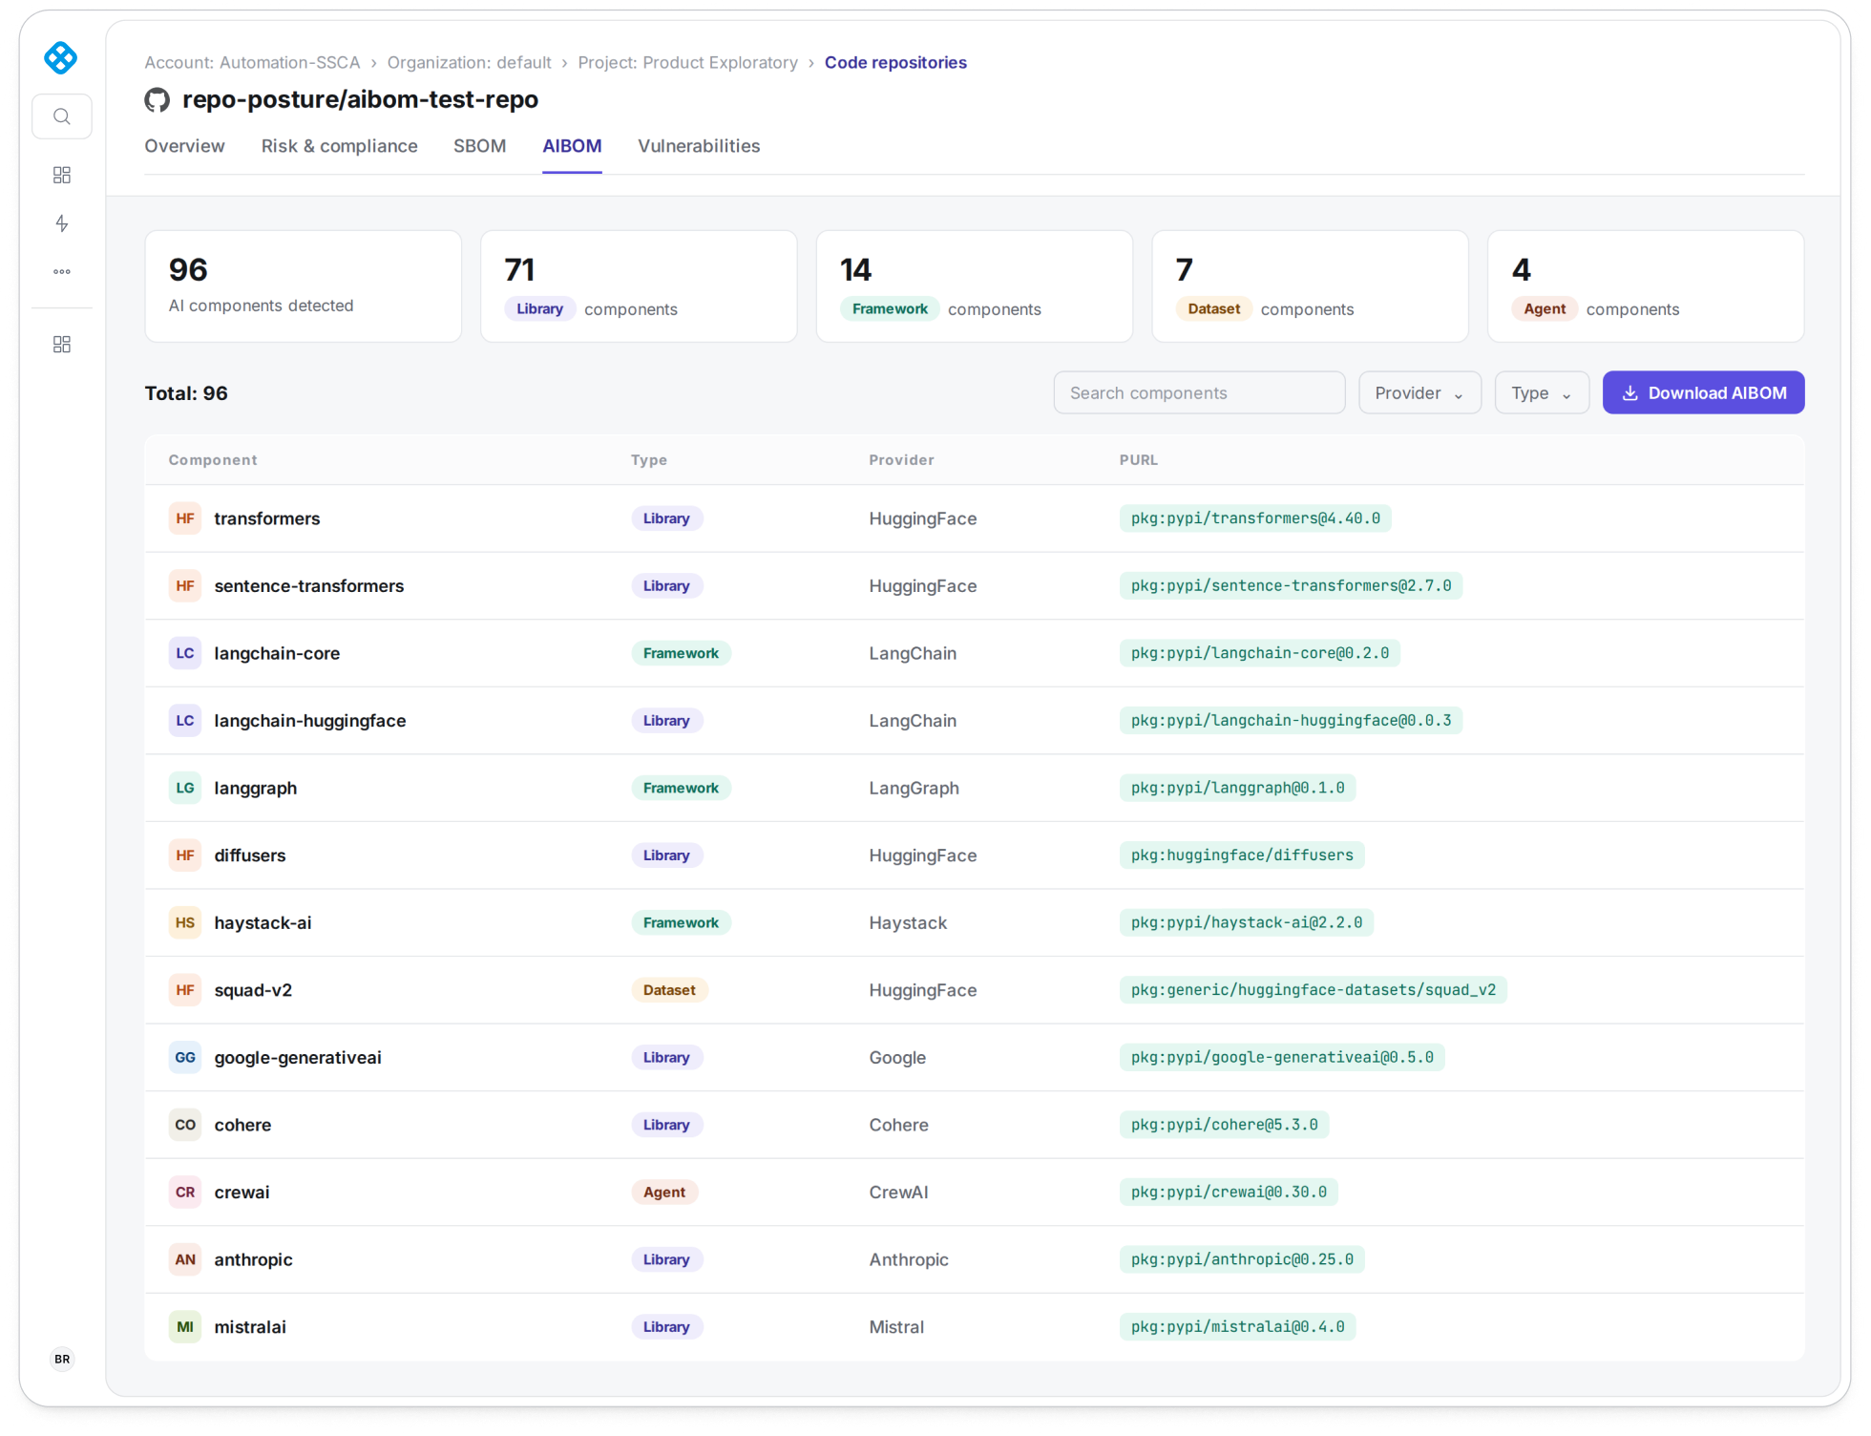Click PURL pkg:pypi/cohere@5.3.0
The width and height of the screenshot is (1871, 1436).
1224,1125
